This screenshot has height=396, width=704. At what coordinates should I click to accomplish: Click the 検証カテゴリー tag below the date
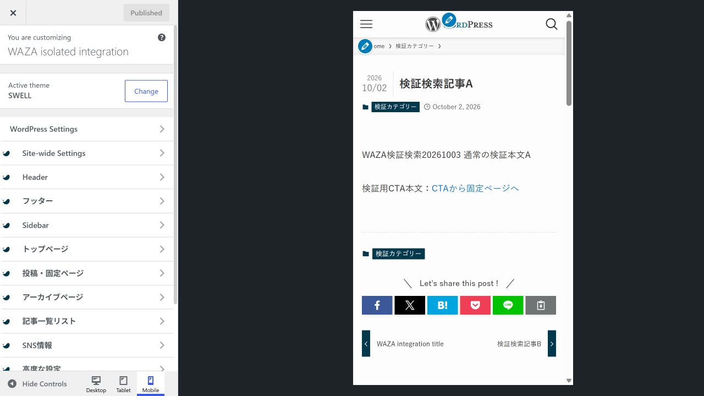tap(395, 107)
